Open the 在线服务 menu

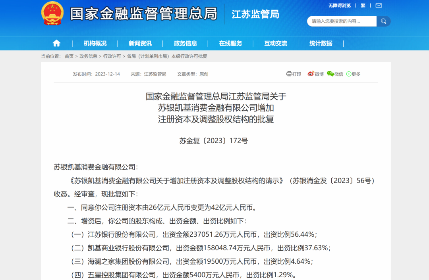coord(230,43)
